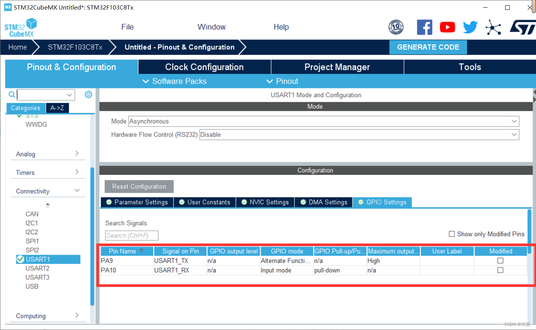Click the green check beside USART1

pyautogui.click(x=20, y=259)
